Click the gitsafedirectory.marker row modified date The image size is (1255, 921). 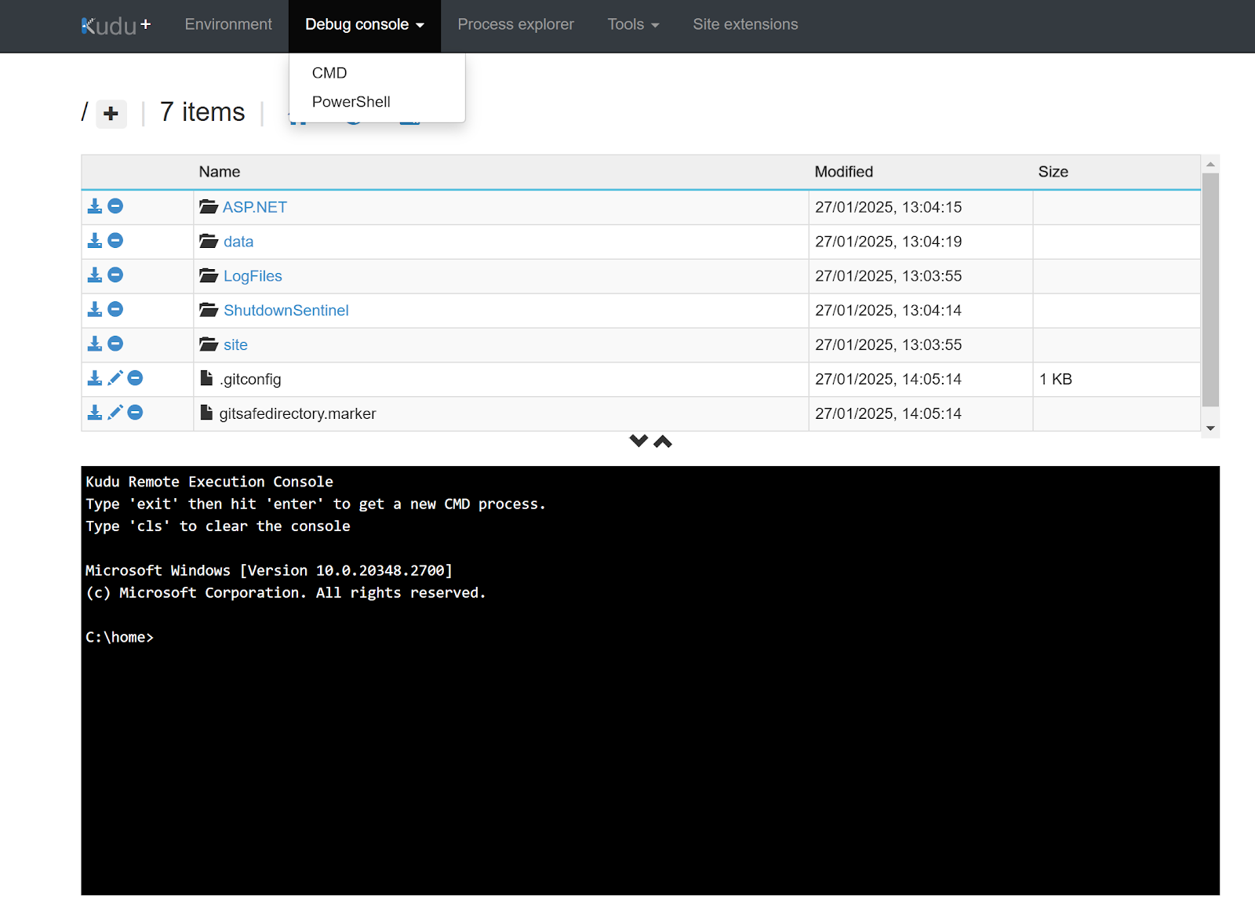pyautogui.click(x=889, y=413)
